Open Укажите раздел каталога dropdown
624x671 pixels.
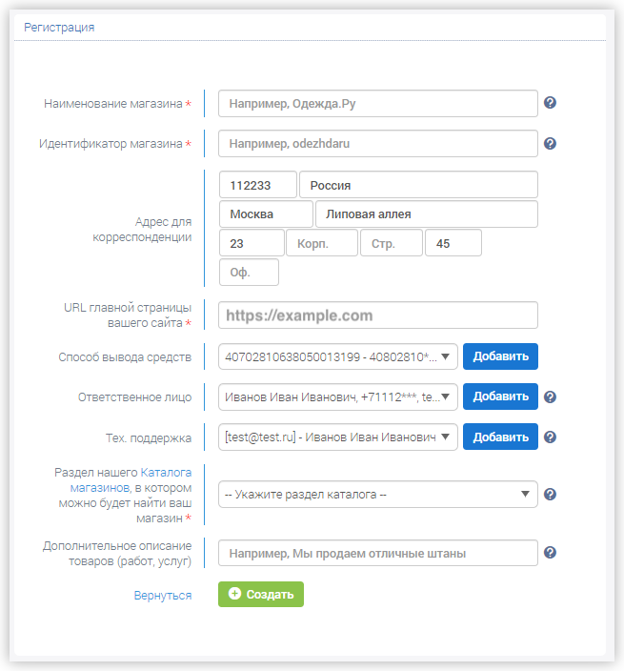click(x=378, y=495)
